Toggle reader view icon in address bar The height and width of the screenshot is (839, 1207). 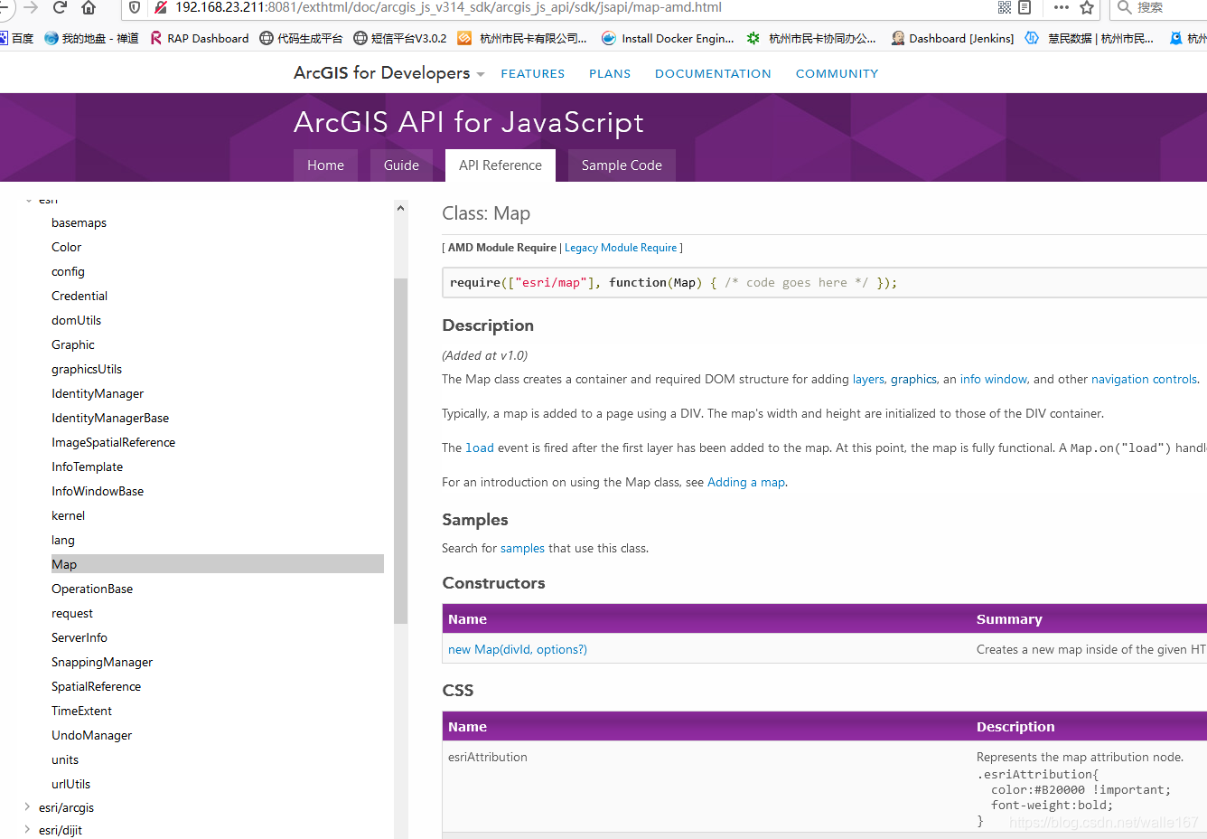(x=1025, y=7)
